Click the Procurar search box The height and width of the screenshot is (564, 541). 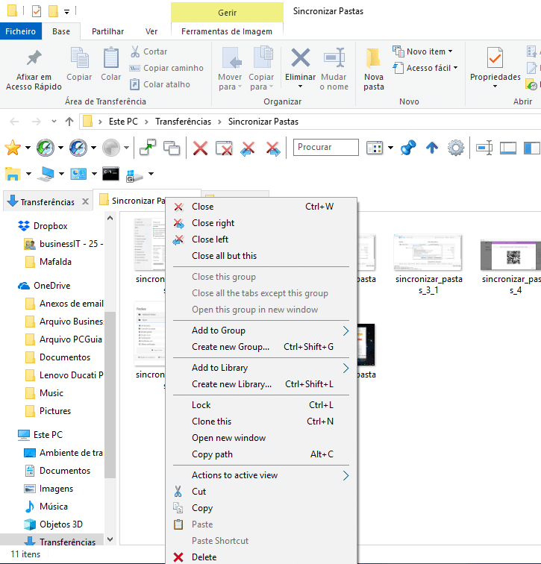click(325, 148)
